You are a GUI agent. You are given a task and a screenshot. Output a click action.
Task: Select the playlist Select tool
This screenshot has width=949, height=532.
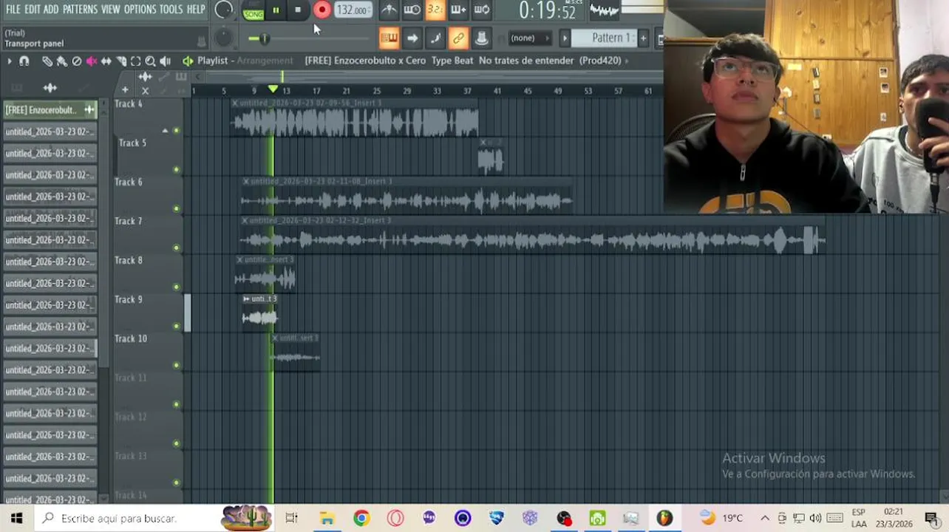click(136, 61)
